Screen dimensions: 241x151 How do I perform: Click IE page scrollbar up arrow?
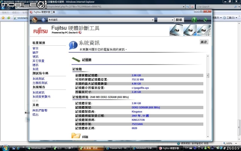click(239, 23)
